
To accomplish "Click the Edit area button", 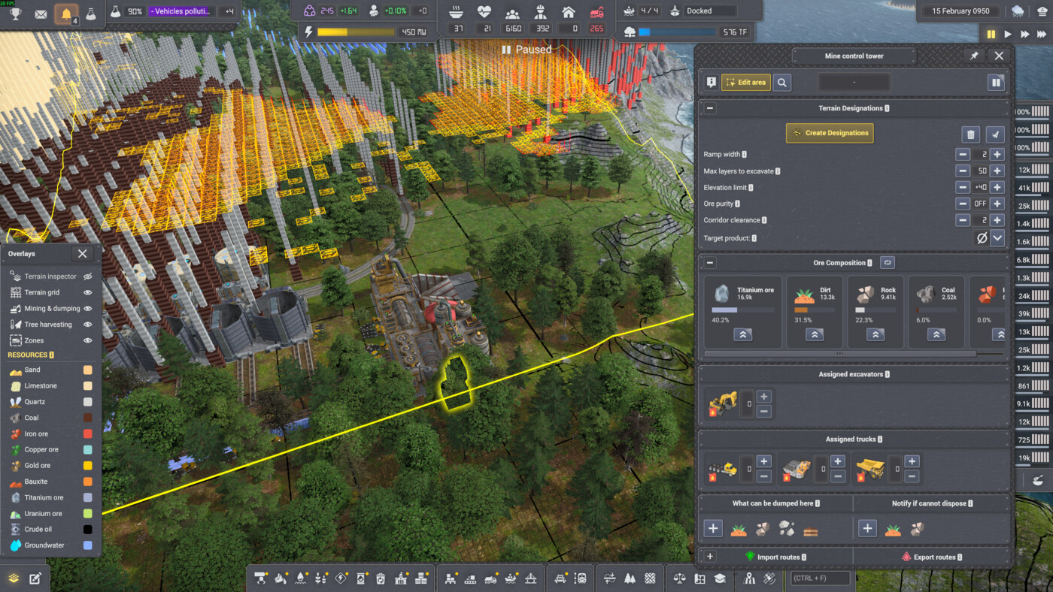I will (746, 83).
